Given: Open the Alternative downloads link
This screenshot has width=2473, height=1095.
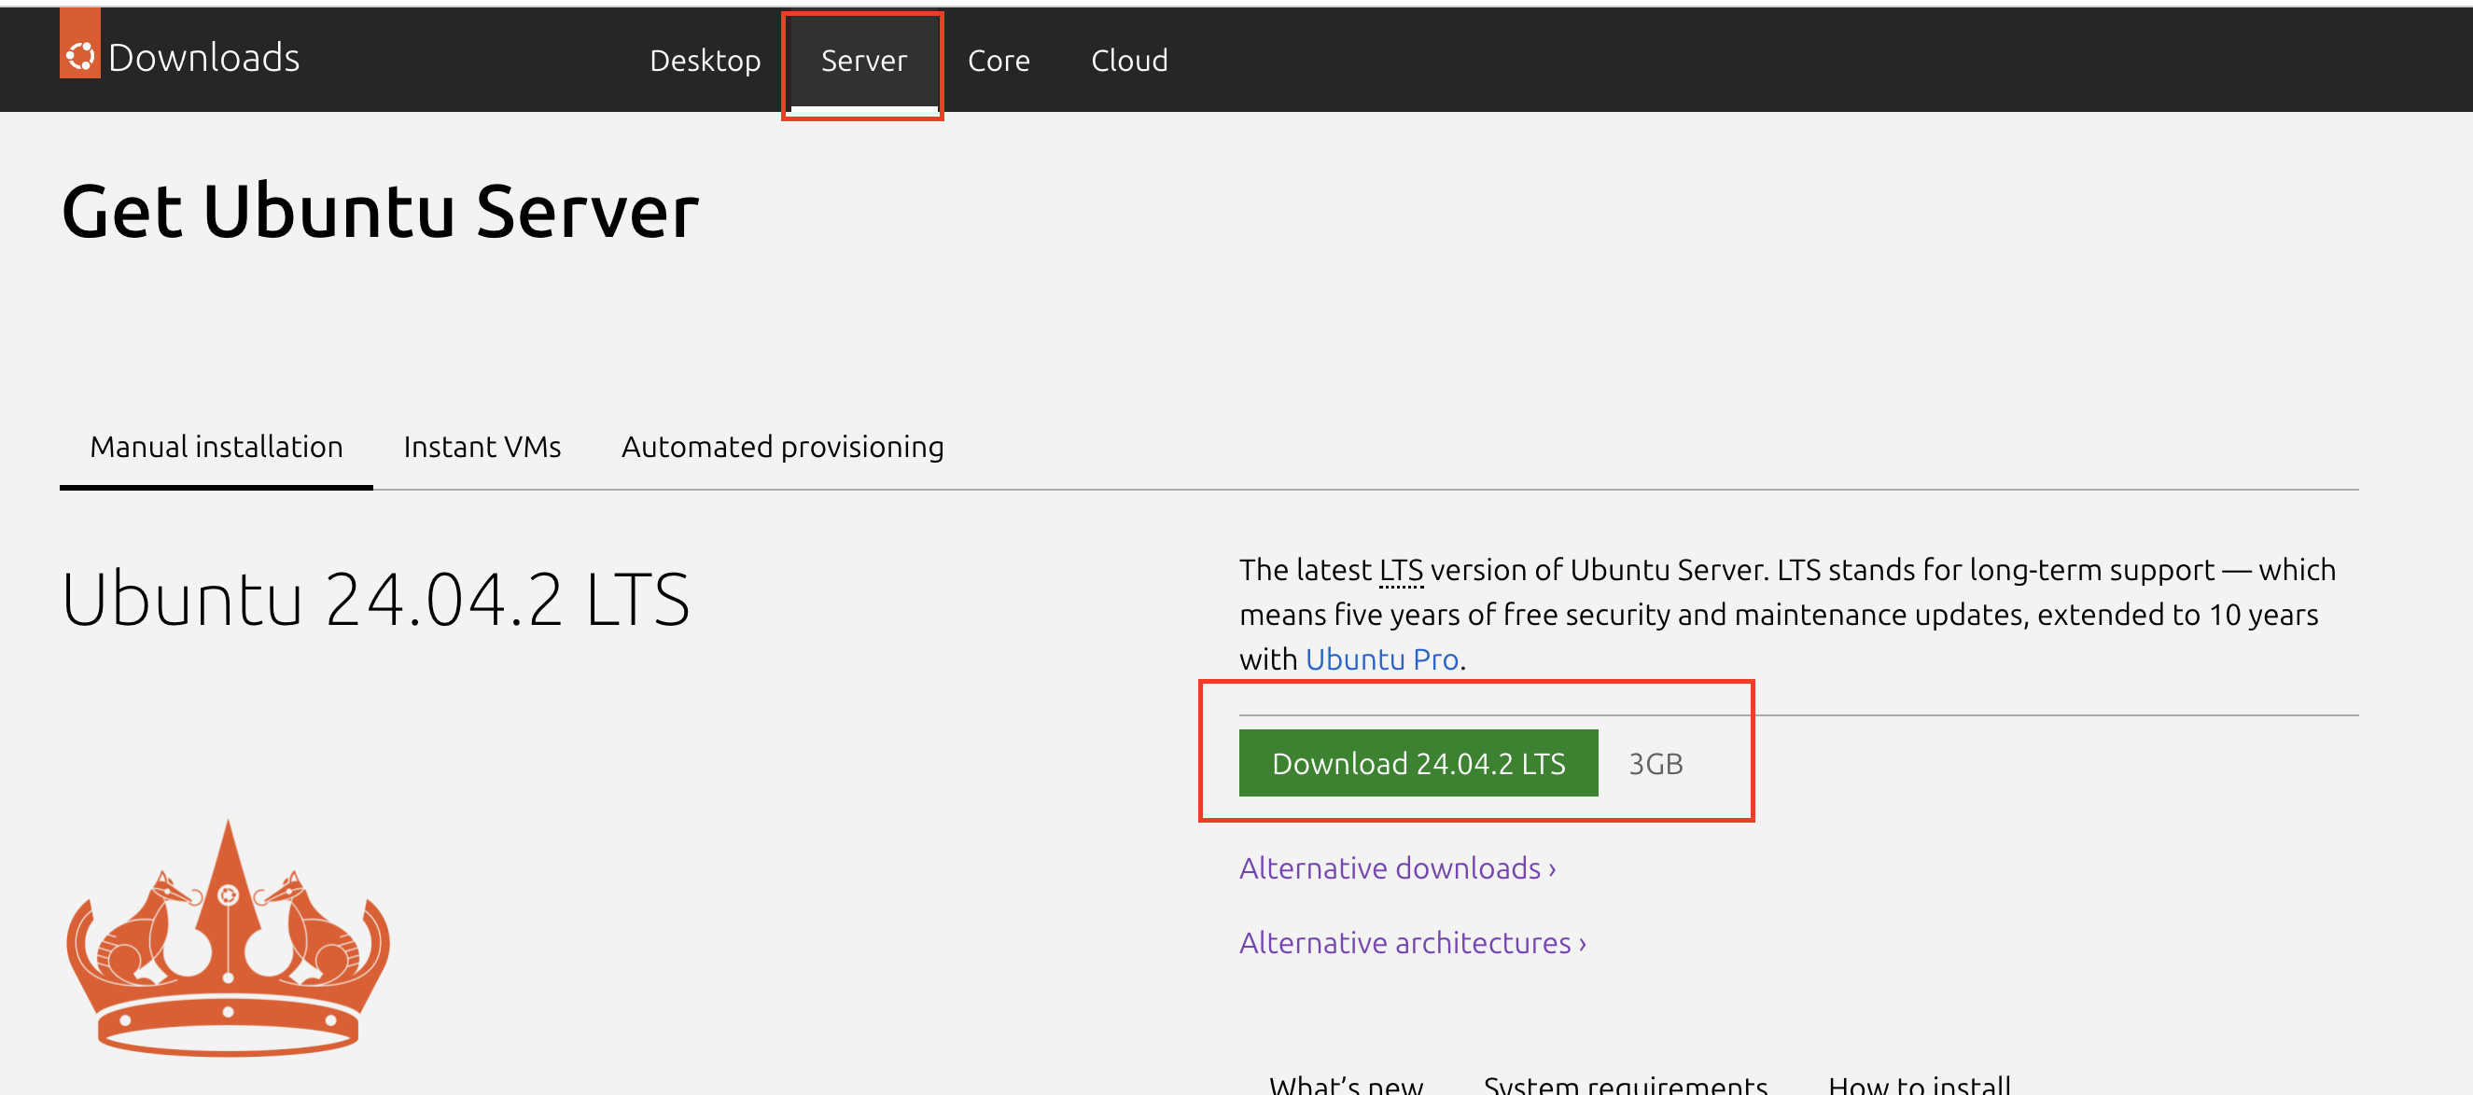Looking at the screenshot, I should (x=1397, y=867).
